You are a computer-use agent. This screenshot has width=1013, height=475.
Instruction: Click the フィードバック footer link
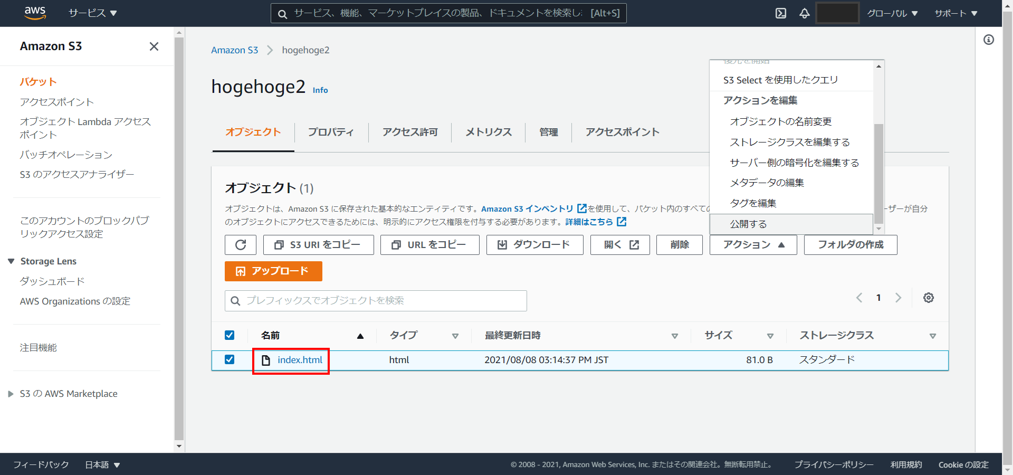click(41, 464)
